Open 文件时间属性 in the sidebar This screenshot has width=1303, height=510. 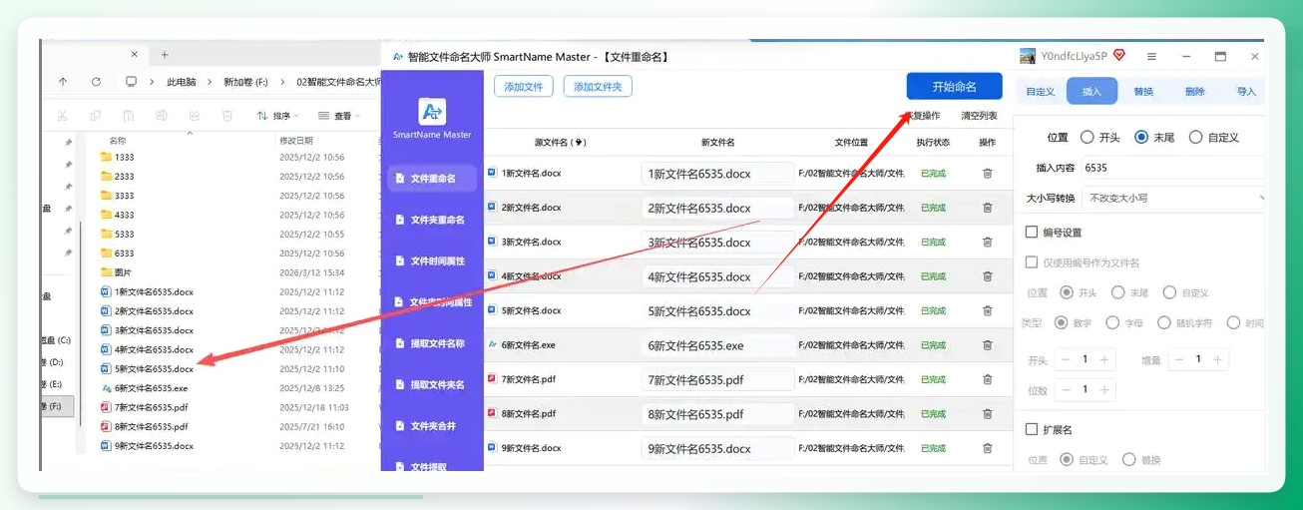click(432, 260)
